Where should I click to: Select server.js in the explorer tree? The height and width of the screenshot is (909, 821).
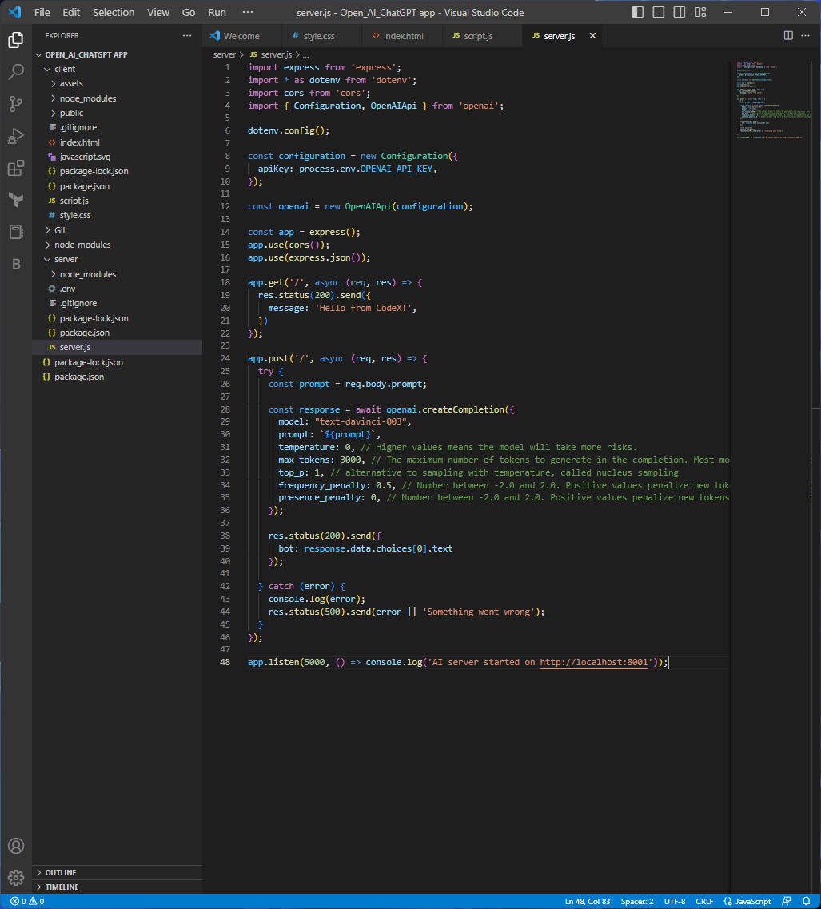118,347
